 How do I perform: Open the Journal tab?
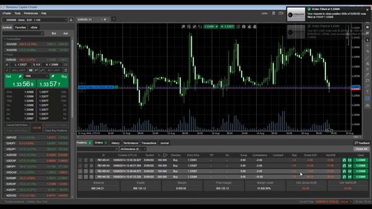point(164,143)
